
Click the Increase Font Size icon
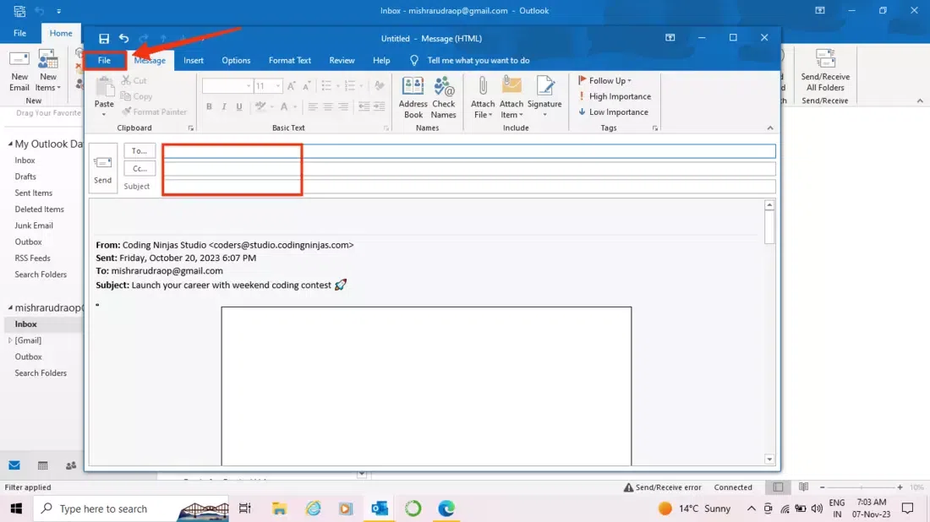click(x=291, y=86)
